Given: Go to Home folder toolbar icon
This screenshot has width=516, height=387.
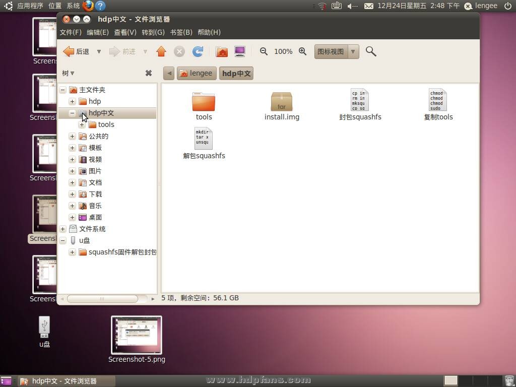Looking at the screenshot, I should (222, 51).
